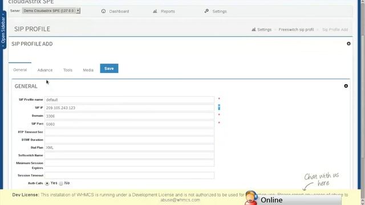This screenshot has height=205, width=365.
Task: Click the SIP IP input field
Action: click(129, 108)
